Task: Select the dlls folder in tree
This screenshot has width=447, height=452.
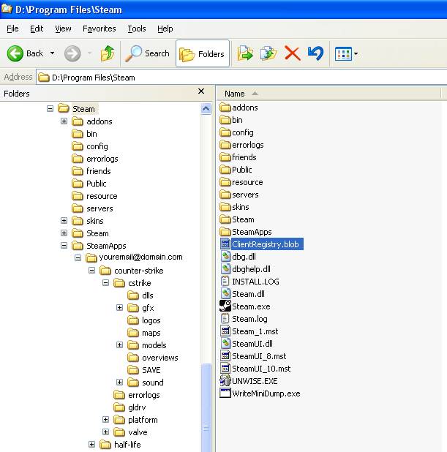Action: 140,295
